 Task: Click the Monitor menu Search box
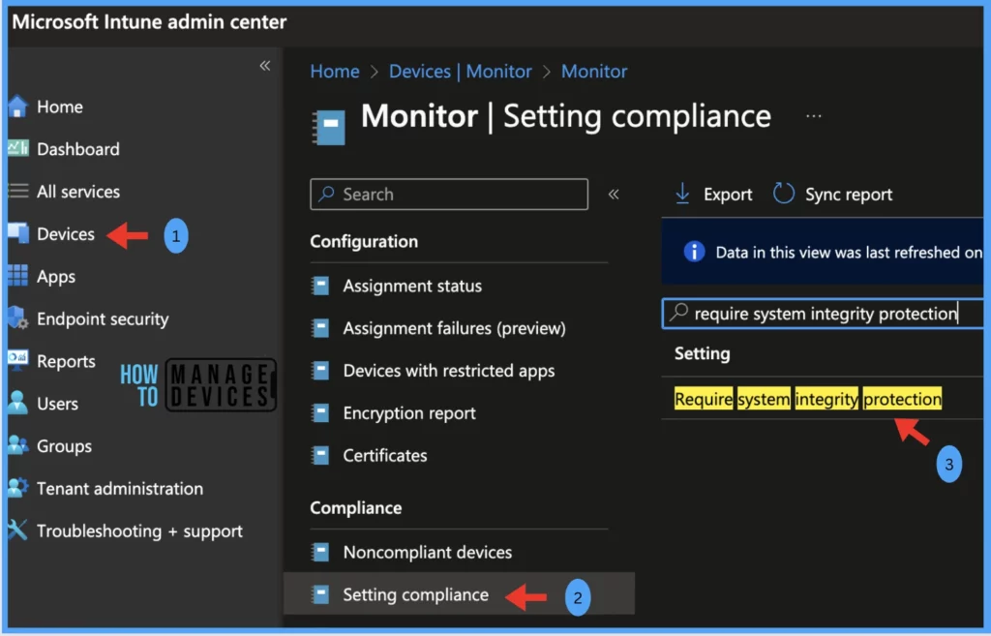449,194
